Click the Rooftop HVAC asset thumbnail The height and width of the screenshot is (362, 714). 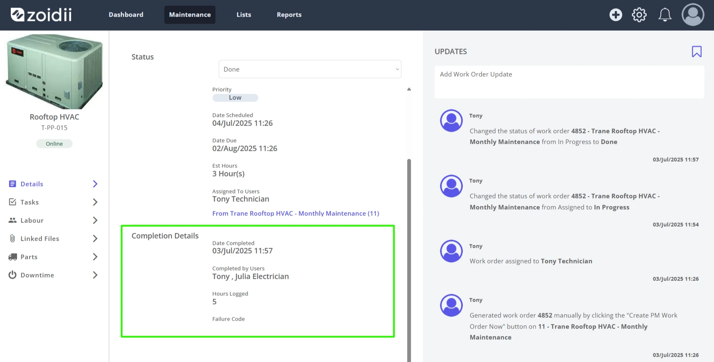[x=54, y=71]
